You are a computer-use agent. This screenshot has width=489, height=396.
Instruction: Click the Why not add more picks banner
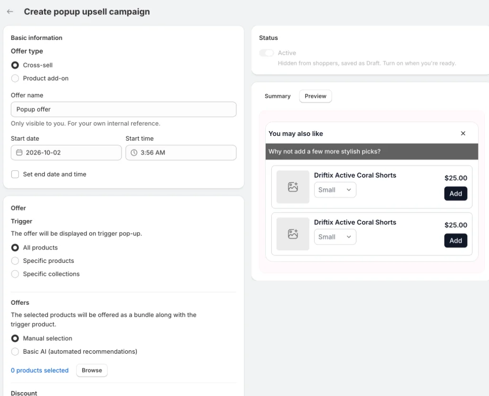tap(372, 152)
